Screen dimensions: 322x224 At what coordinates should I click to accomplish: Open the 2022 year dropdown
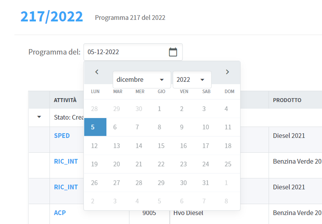click(x=192, y=79)
